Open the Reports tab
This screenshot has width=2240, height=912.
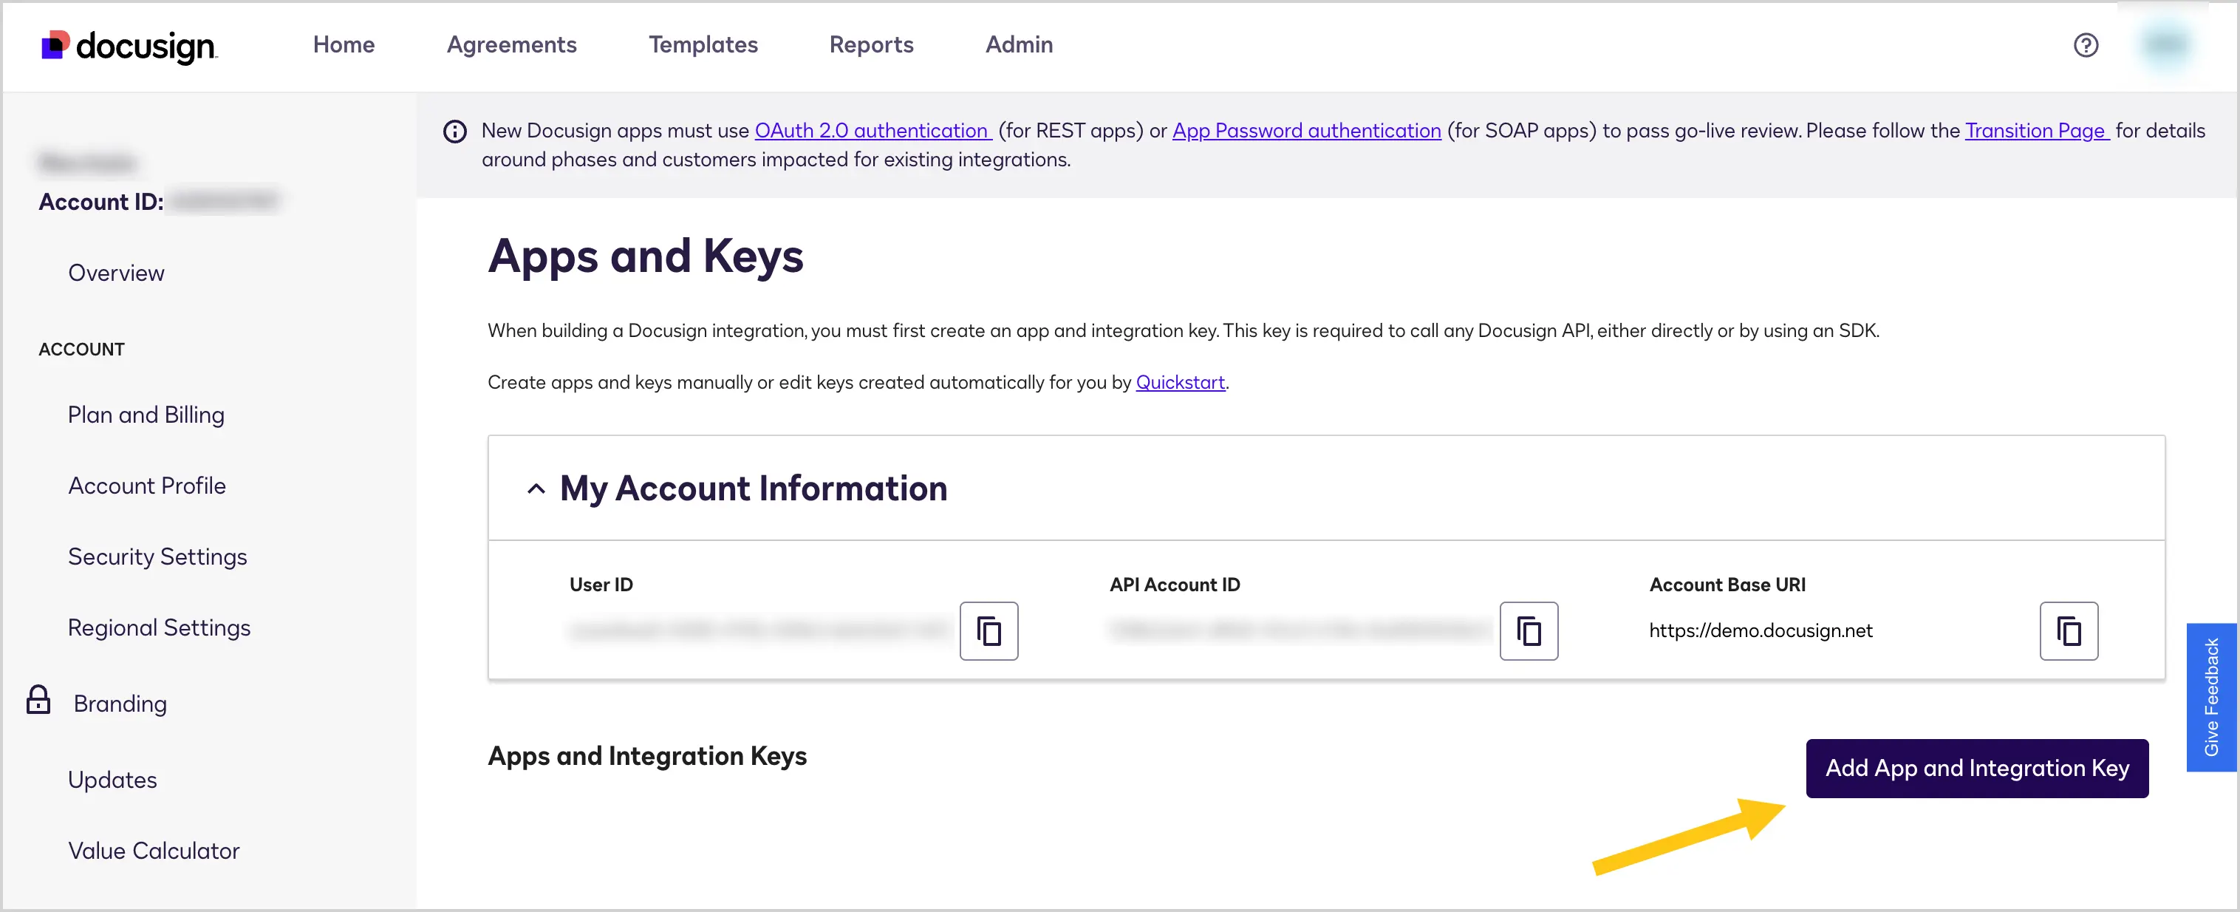coord(871,44)
